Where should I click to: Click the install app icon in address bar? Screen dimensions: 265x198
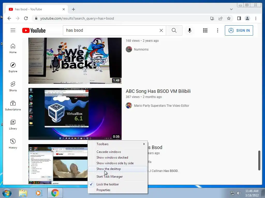click(212, 18)
